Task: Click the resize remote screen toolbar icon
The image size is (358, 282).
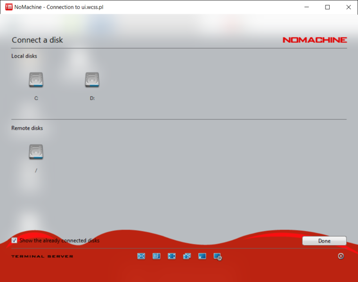Action: (156, 256)
